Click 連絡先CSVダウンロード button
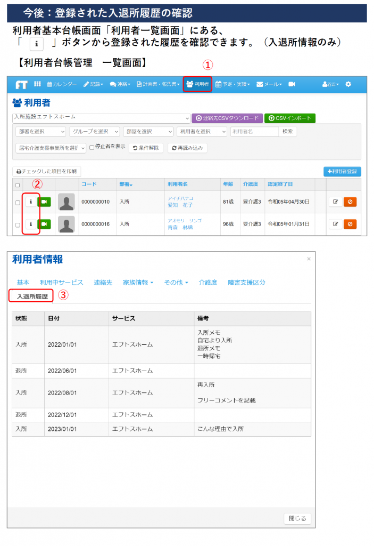 227,118
